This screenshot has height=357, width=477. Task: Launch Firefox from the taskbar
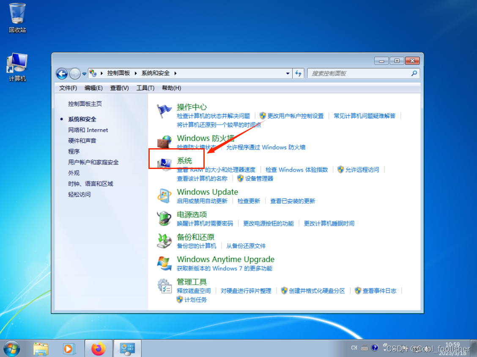[99, 349]
